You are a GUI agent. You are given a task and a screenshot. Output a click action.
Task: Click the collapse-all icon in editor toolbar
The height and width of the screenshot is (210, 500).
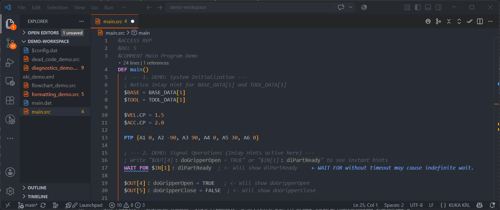click(x=449, y=21)
